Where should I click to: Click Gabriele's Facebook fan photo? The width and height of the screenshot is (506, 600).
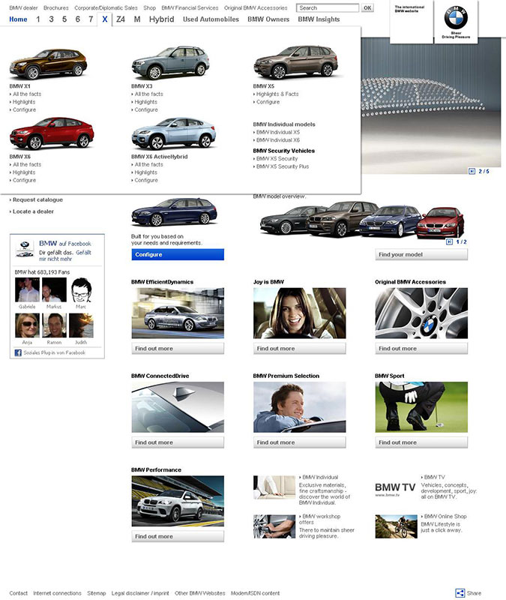[x=27, y=289]
